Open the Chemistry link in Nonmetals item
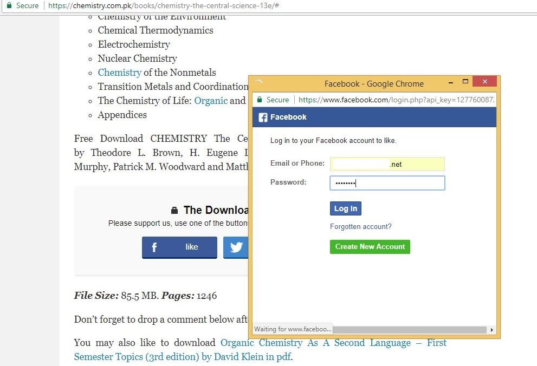This screenshot has height=366, width=537. [119, 73]
